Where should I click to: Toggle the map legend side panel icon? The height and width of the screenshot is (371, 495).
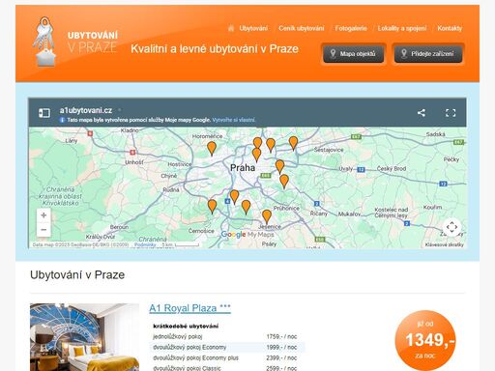click(x=44, y=113)
